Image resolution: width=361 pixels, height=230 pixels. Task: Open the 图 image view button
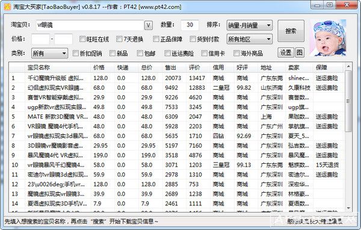(x=299, y=53)
